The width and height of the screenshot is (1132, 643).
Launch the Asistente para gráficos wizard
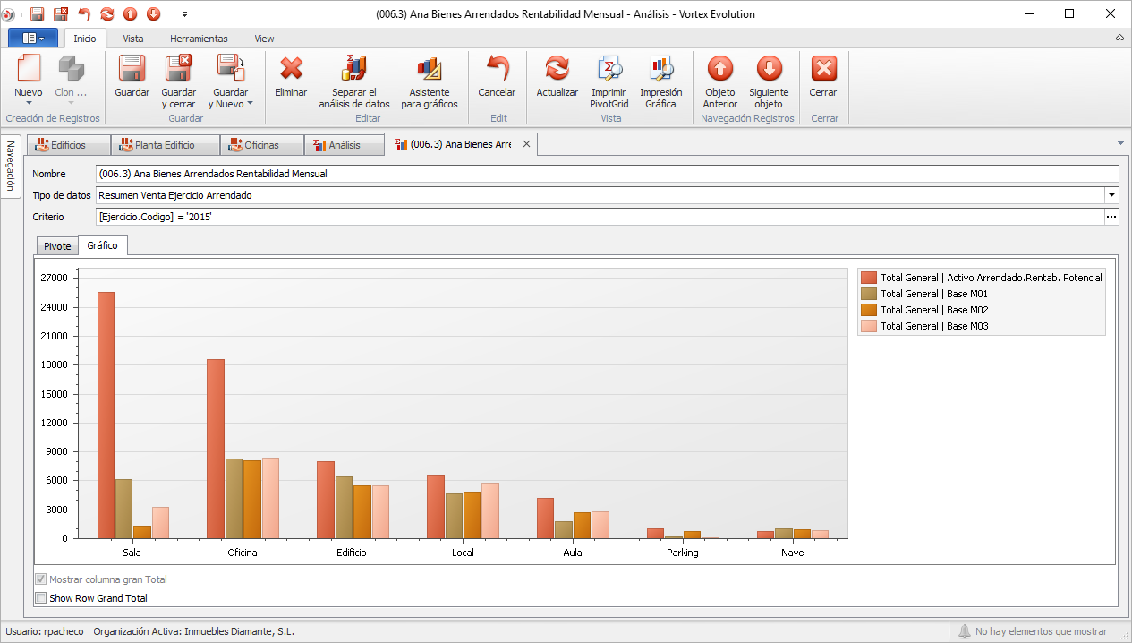pos(429,69)
